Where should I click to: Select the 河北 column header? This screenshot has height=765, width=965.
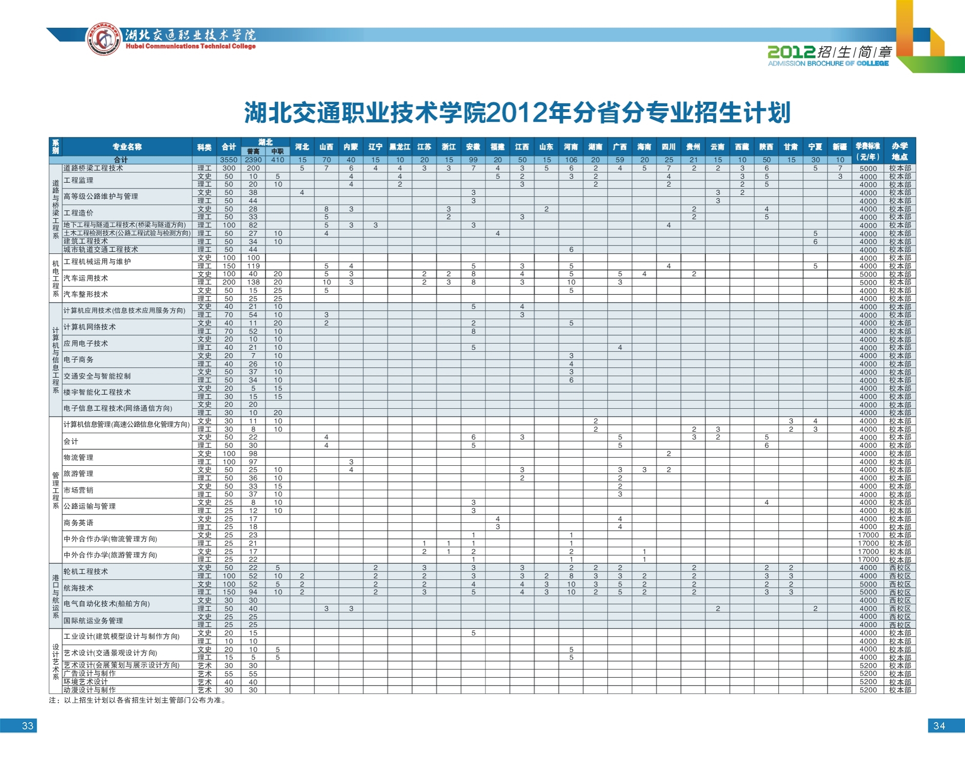tap(302, 147)
